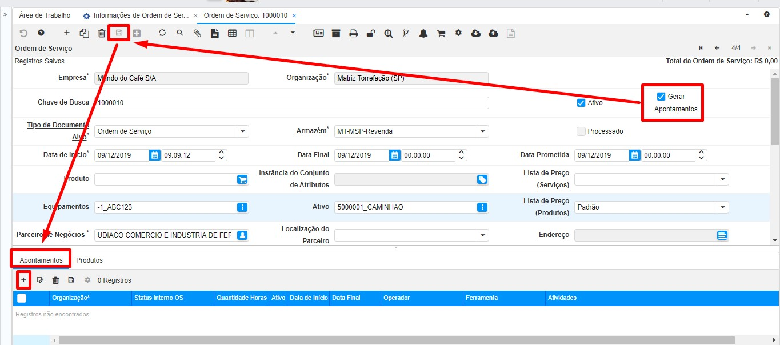Open the Armazém dropdown
The height and width of the screenshot is (345, 780).
pyautogui.click(x=483, y=131)
